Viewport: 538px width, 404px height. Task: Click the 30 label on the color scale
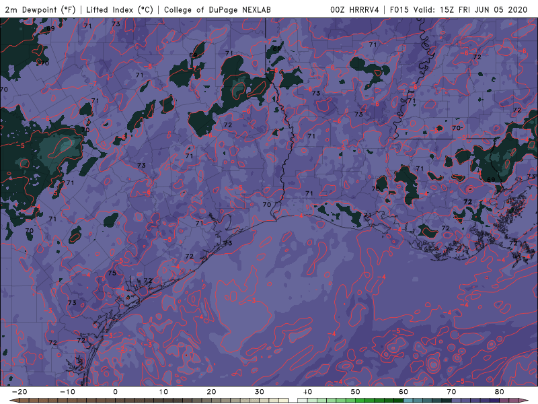260,392
